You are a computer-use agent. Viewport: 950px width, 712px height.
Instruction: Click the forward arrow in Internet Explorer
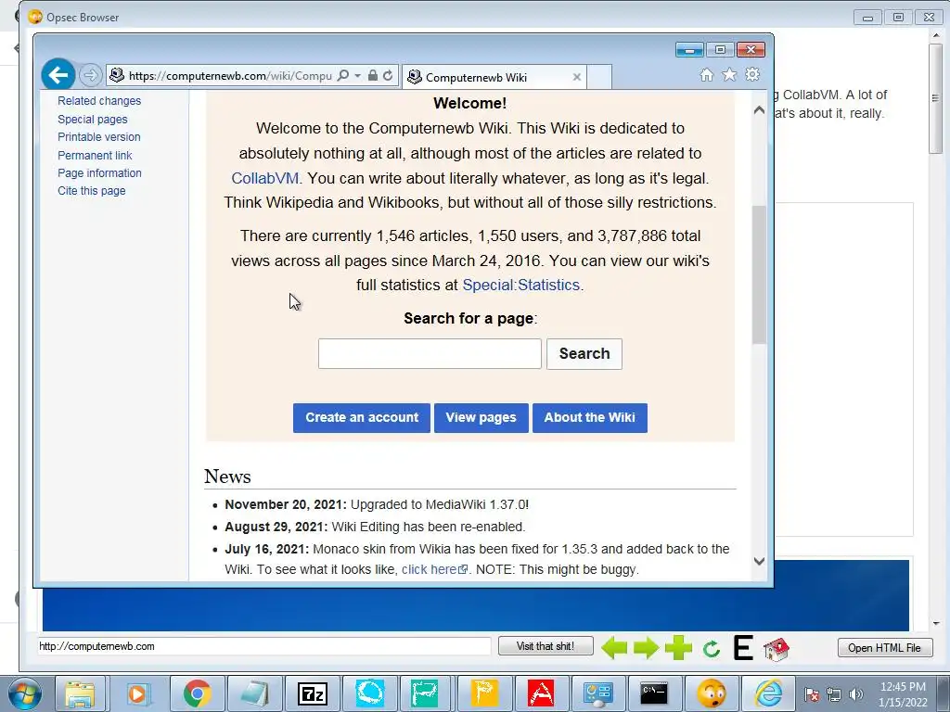click(90, 76)
